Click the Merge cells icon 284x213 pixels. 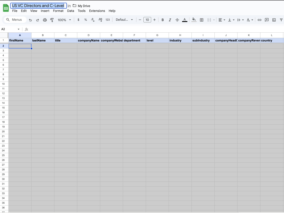(209, 20)
